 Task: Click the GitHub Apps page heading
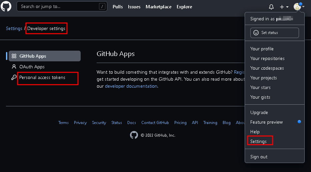[x=116, y=54]
